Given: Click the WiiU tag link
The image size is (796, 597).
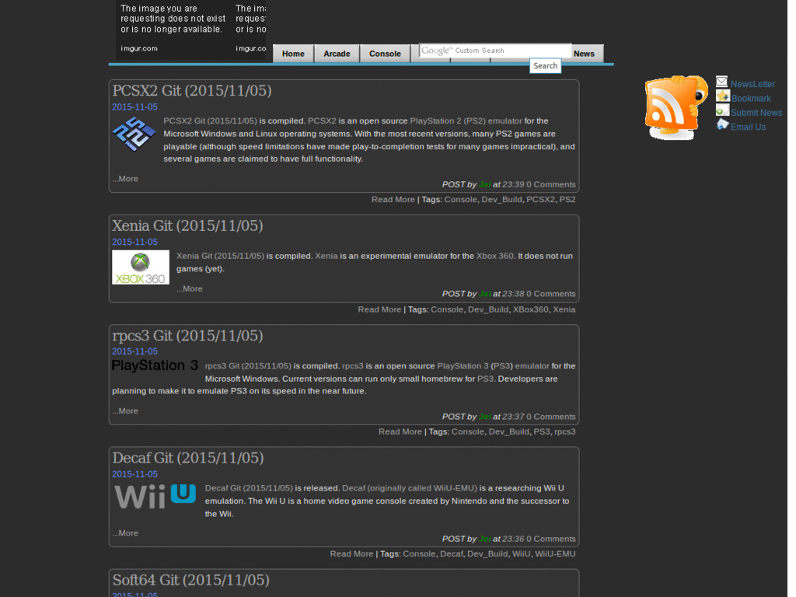Looking at the screenshot, I should [521, 553].
